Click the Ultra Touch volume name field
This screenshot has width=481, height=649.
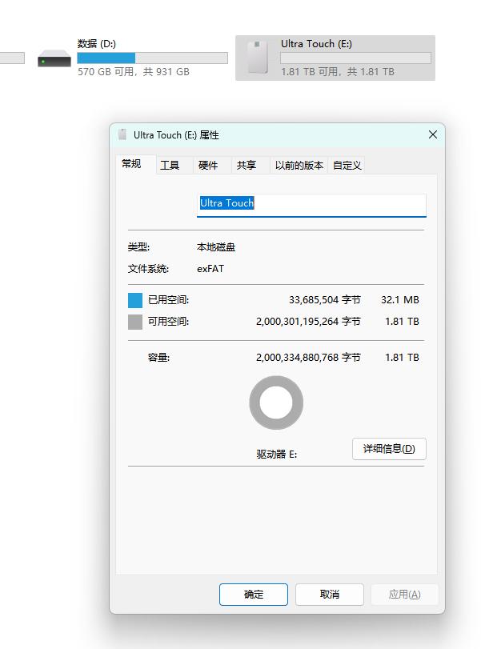[311, 205]
